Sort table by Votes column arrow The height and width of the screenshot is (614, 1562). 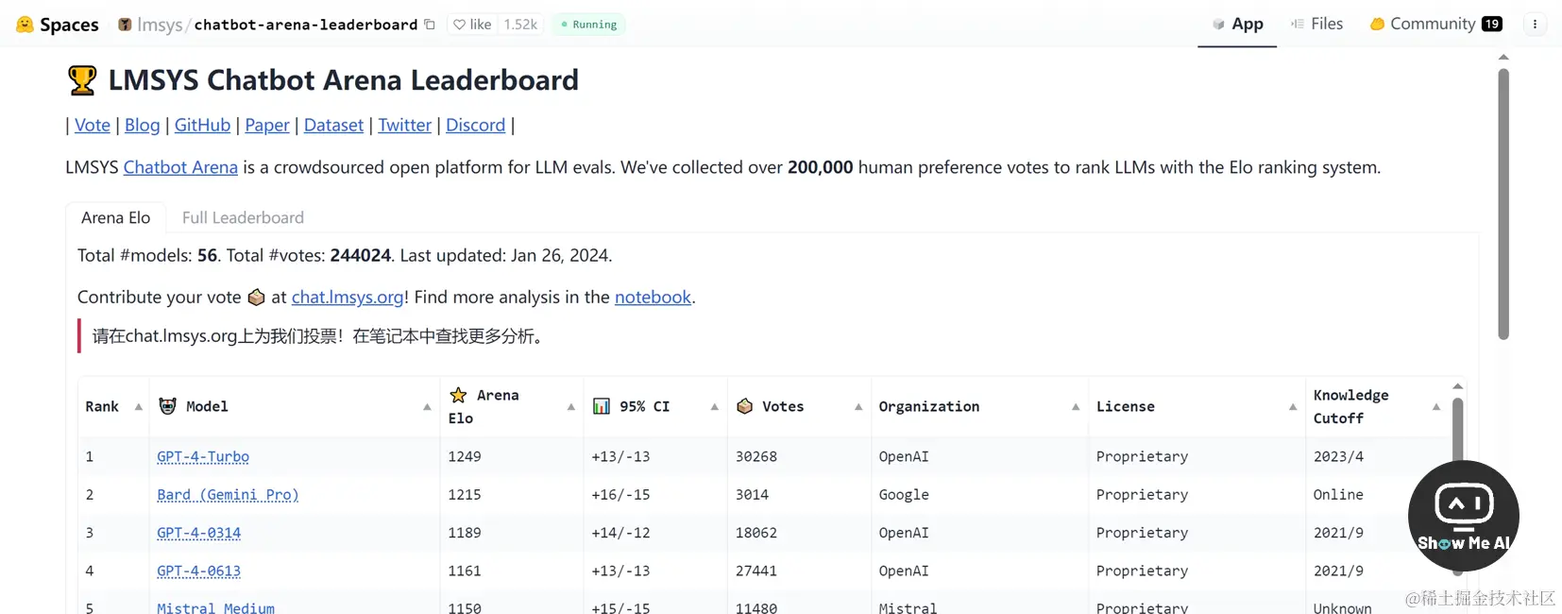[857, 407]
